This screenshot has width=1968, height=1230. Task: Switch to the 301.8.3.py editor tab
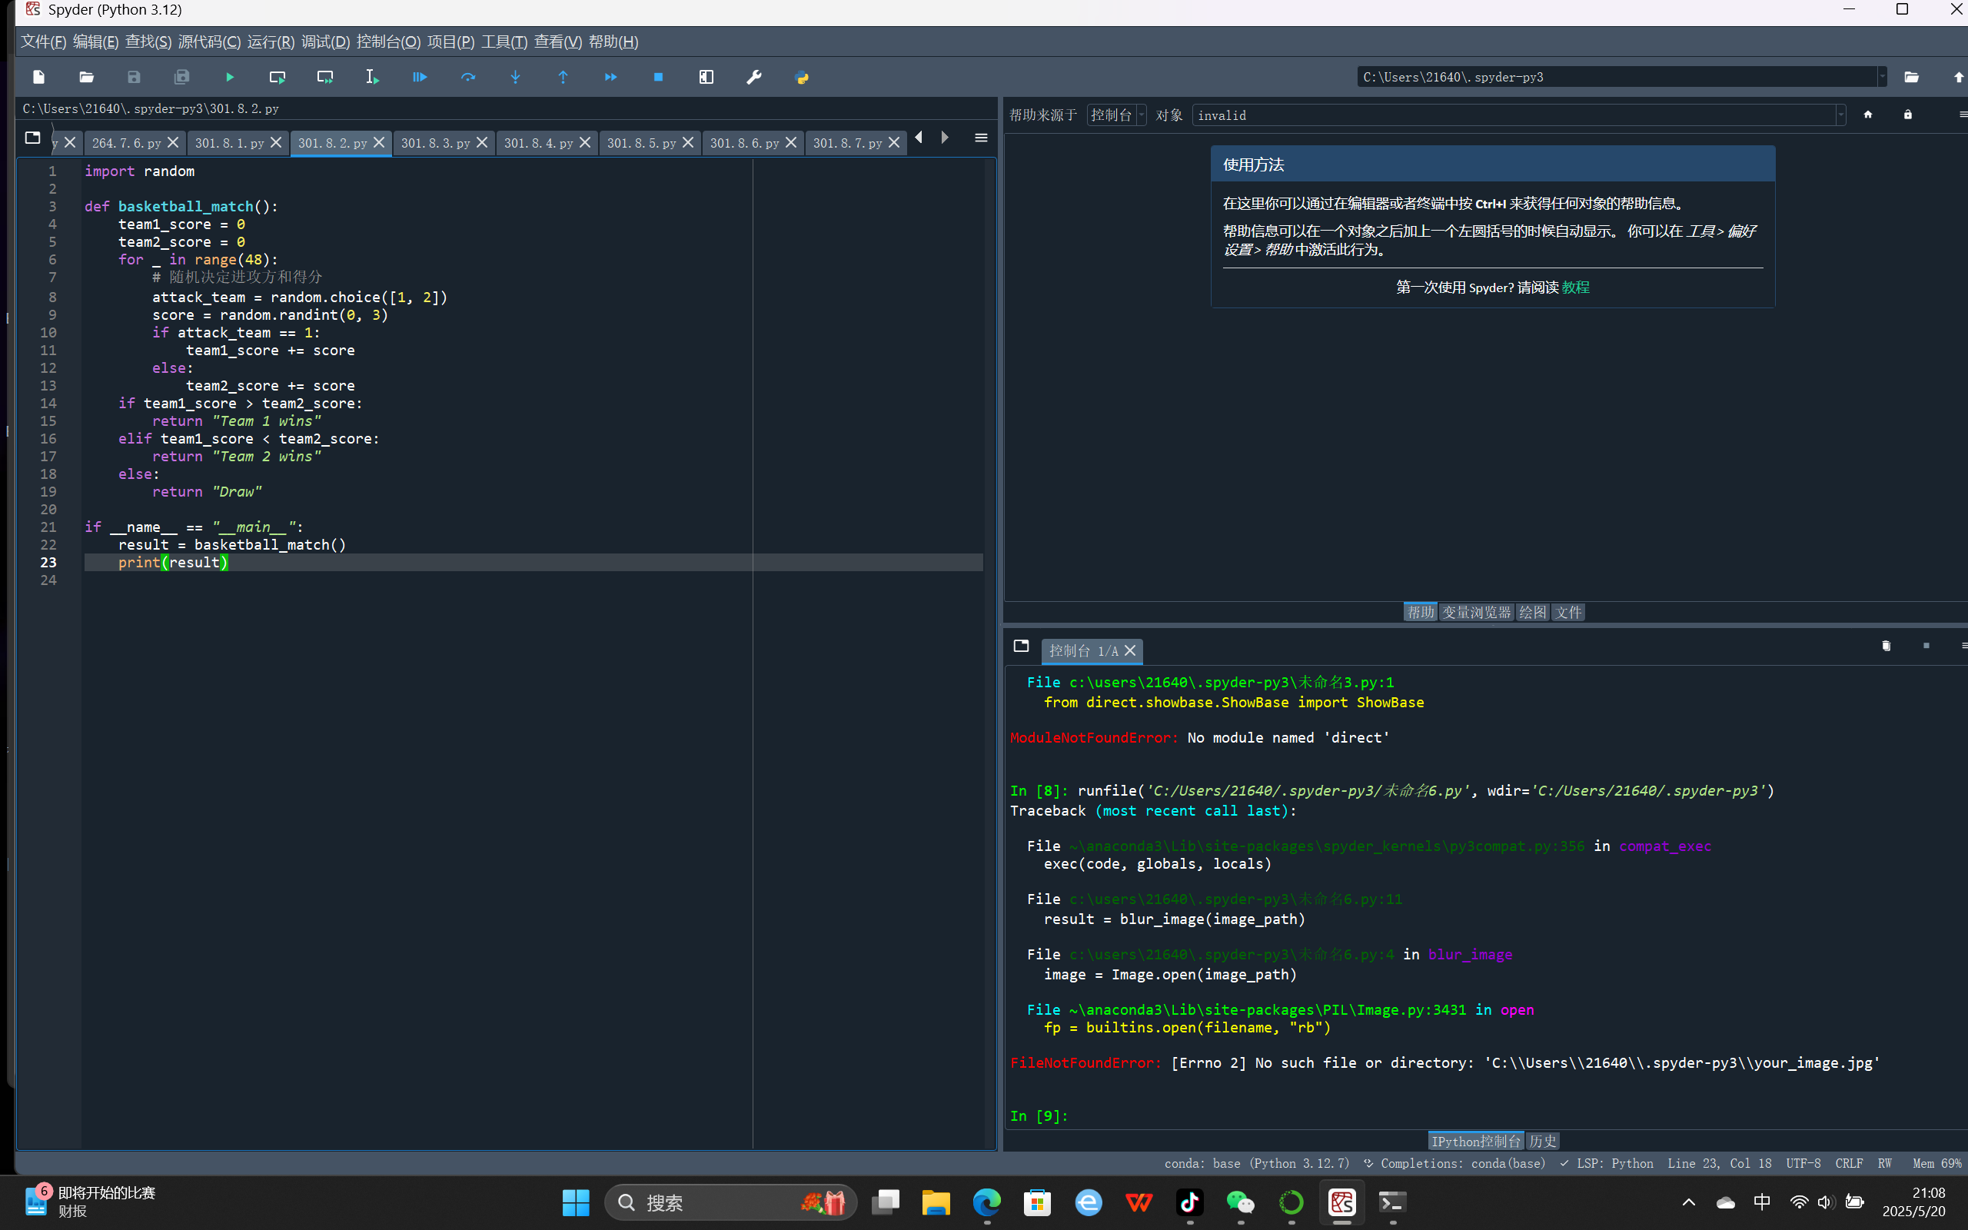435,143
